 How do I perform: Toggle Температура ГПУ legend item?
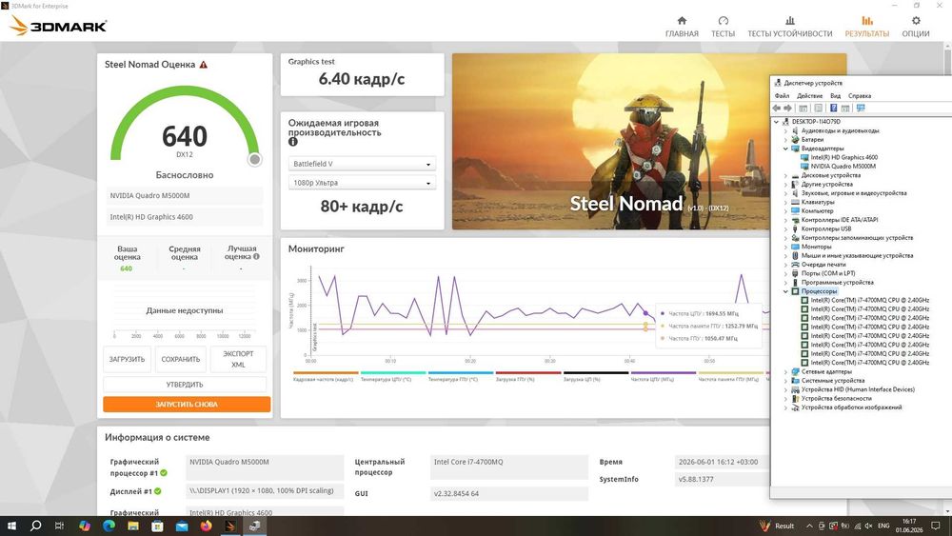(460, 376)
